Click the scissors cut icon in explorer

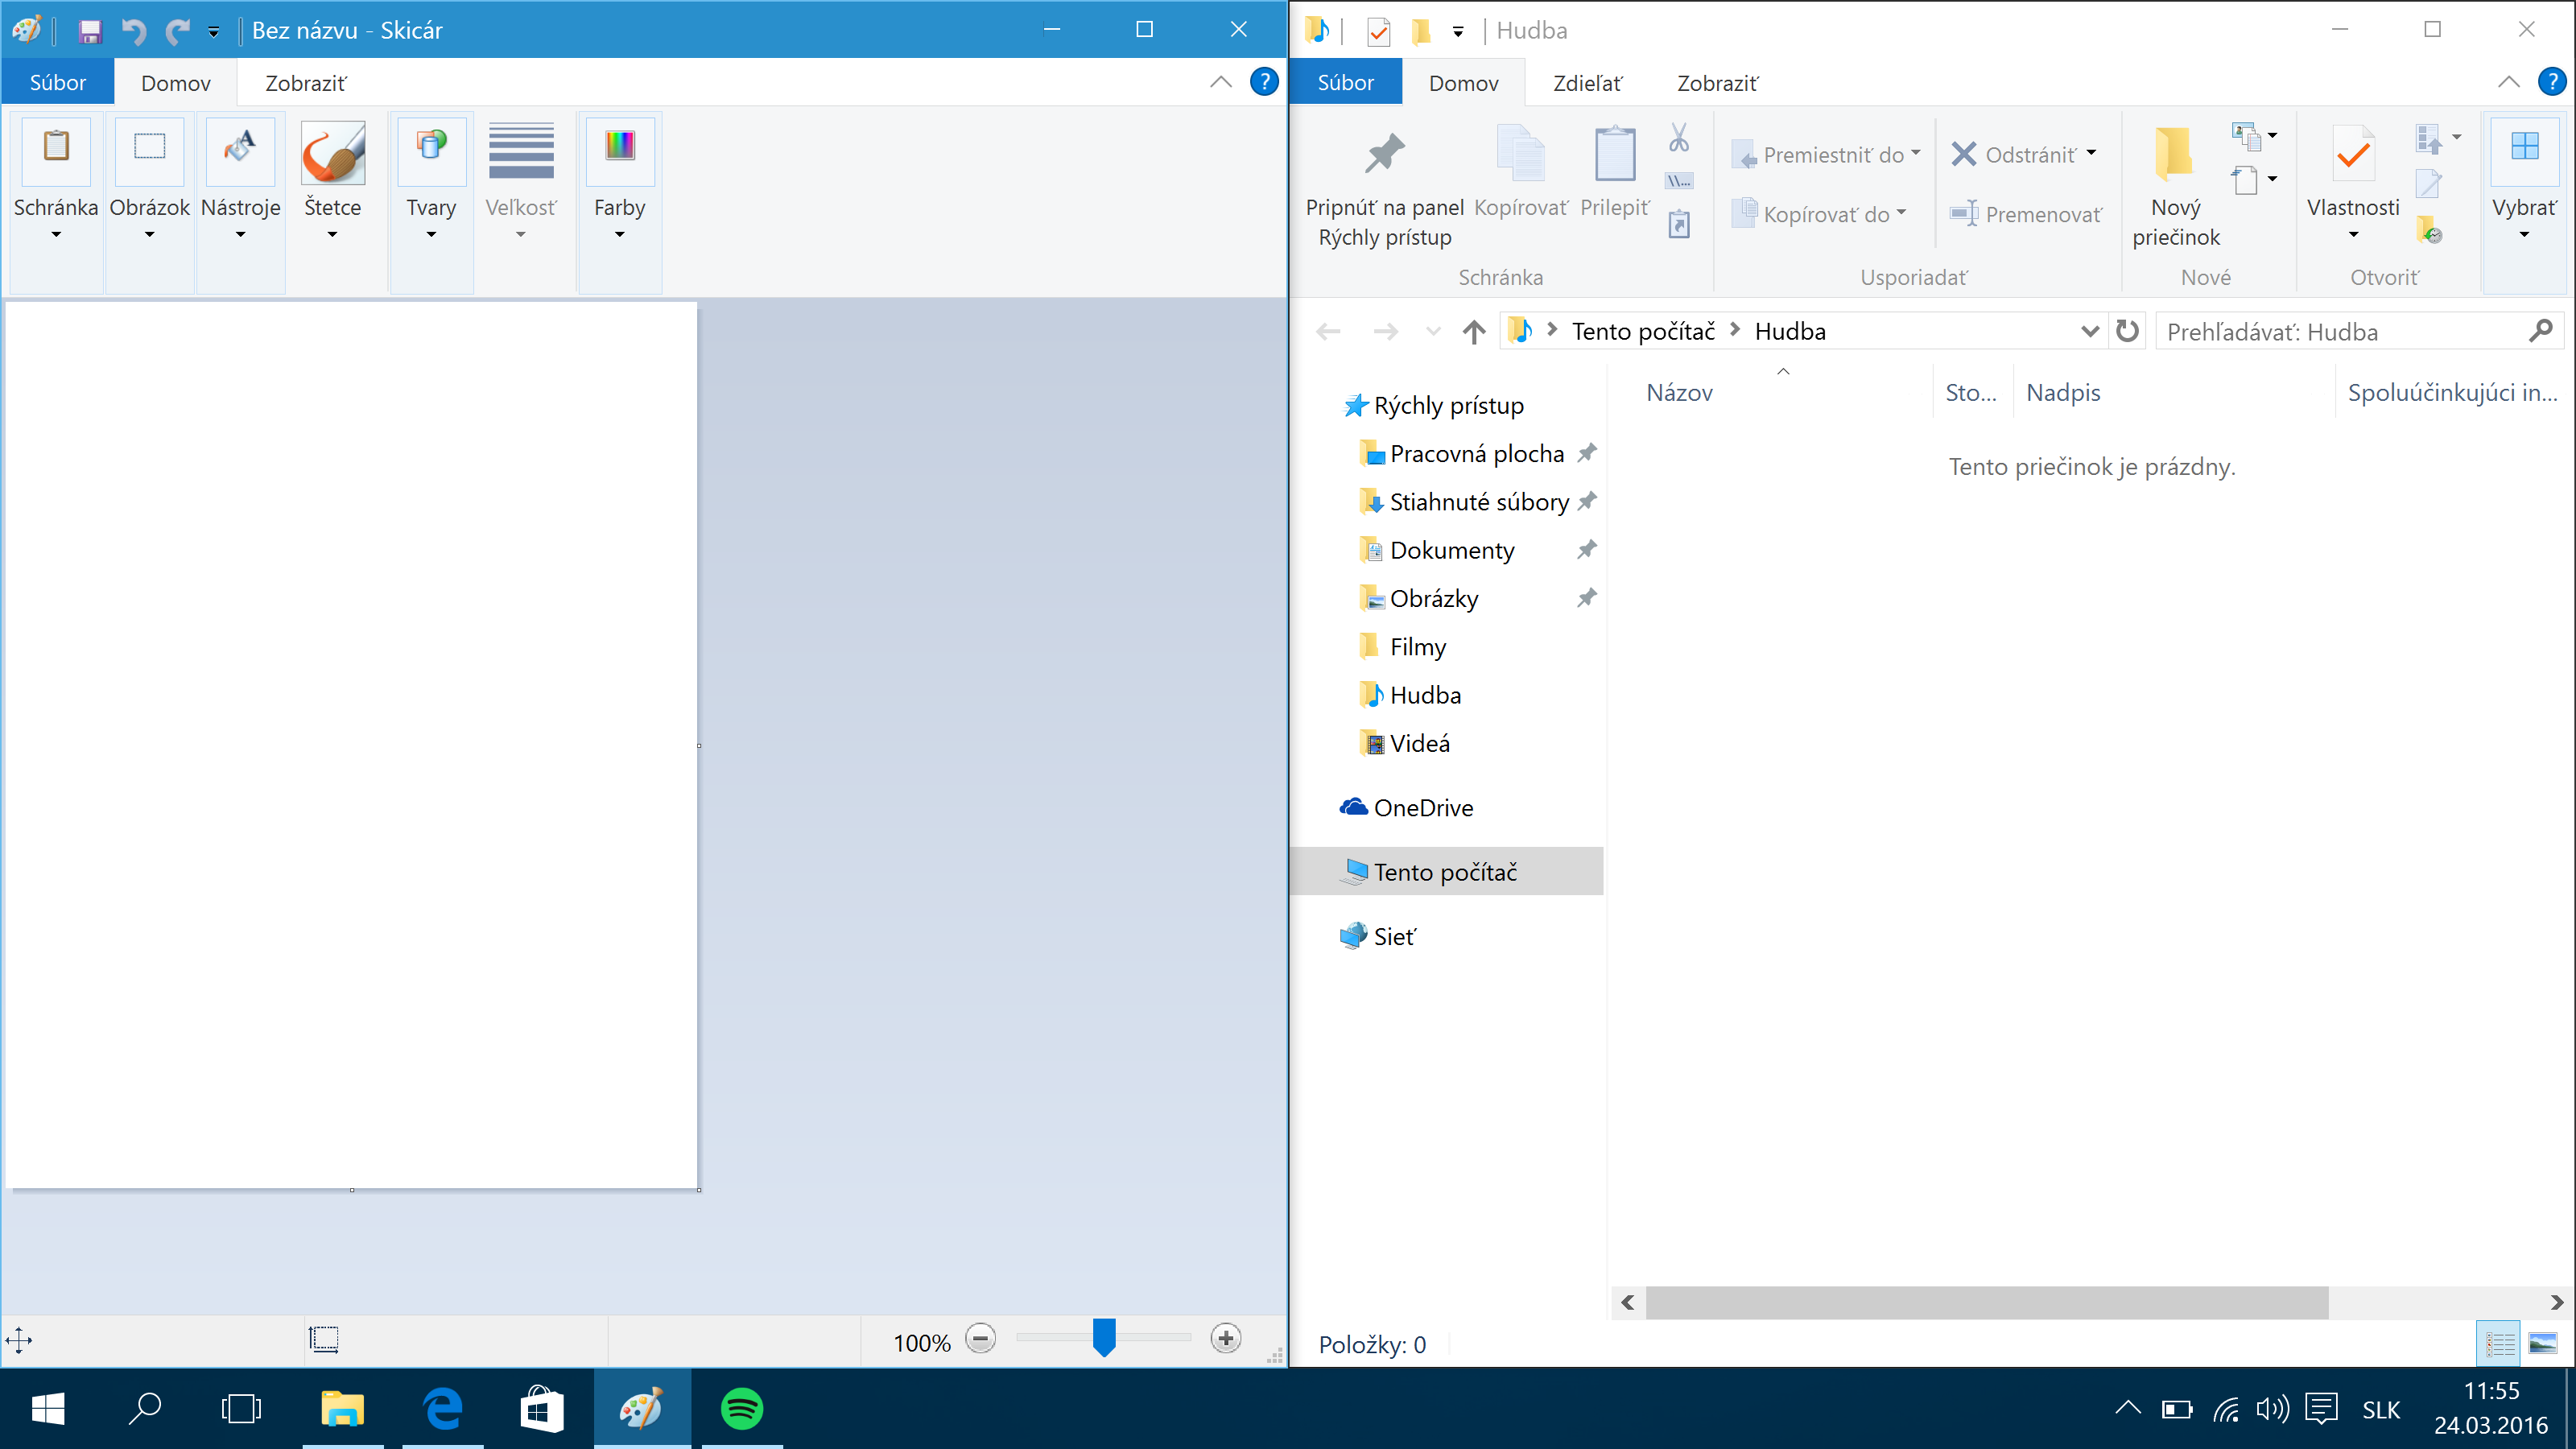[x=1679, y=137]
